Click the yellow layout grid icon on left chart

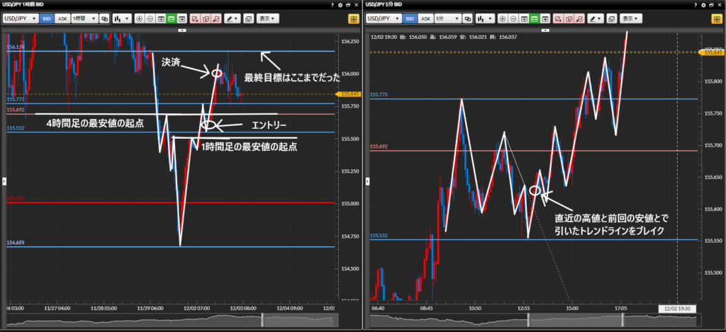(353, 18)
